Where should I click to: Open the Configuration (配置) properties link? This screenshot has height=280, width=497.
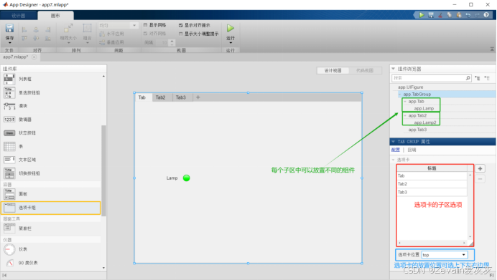[396, 150]
